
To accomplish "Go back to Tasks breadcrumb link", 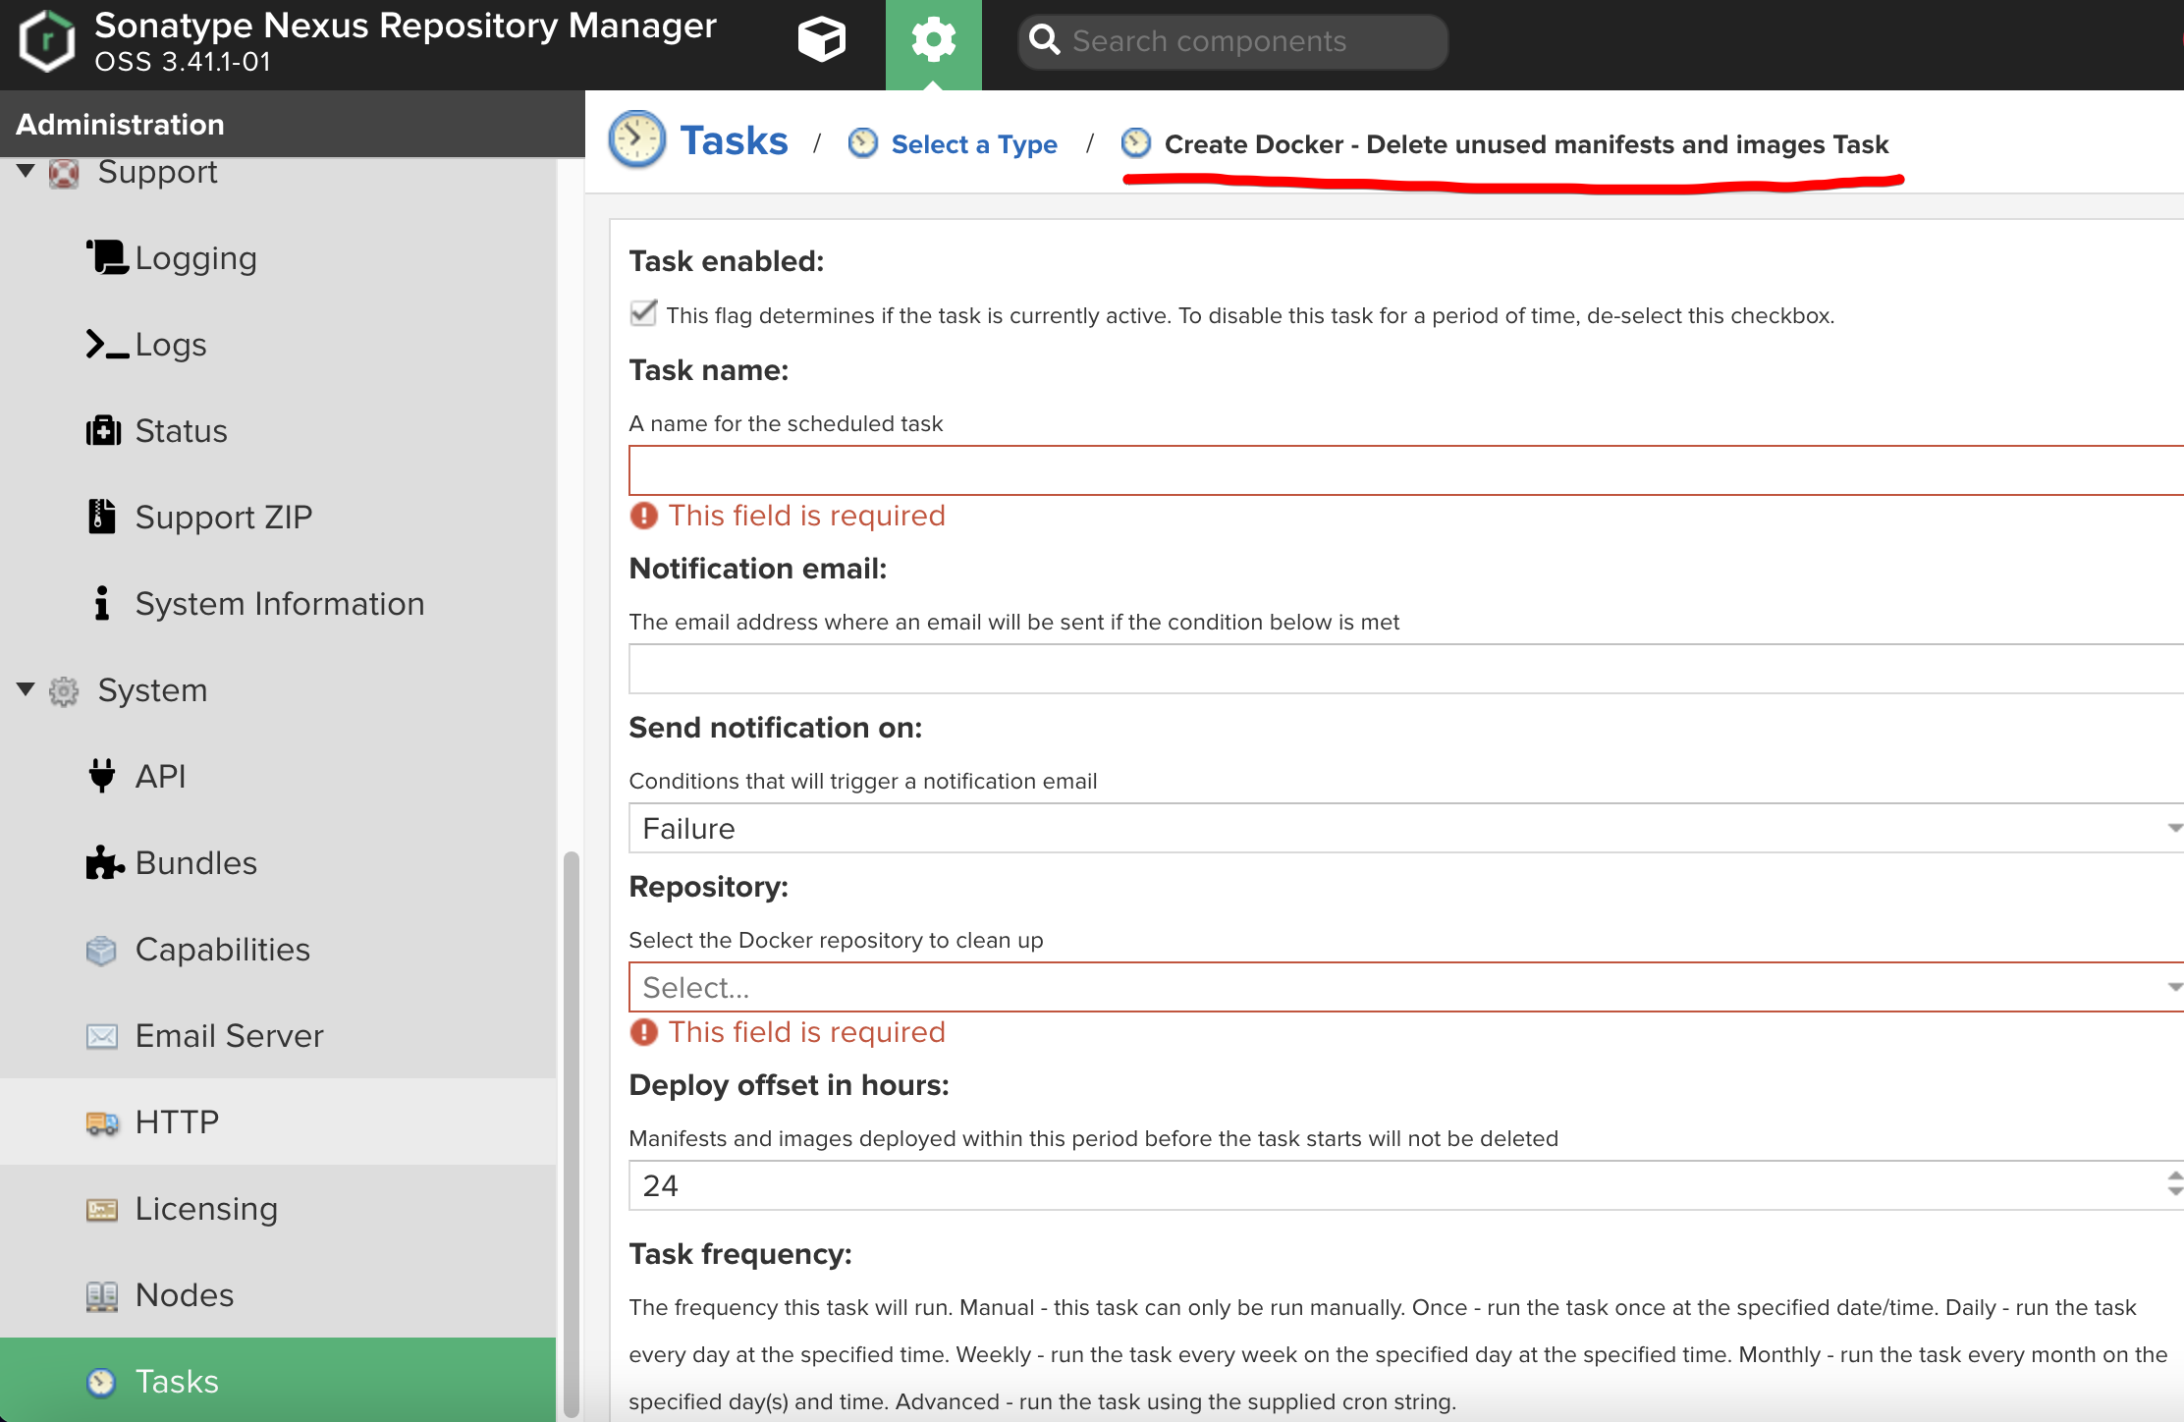I will coord(734,140).
